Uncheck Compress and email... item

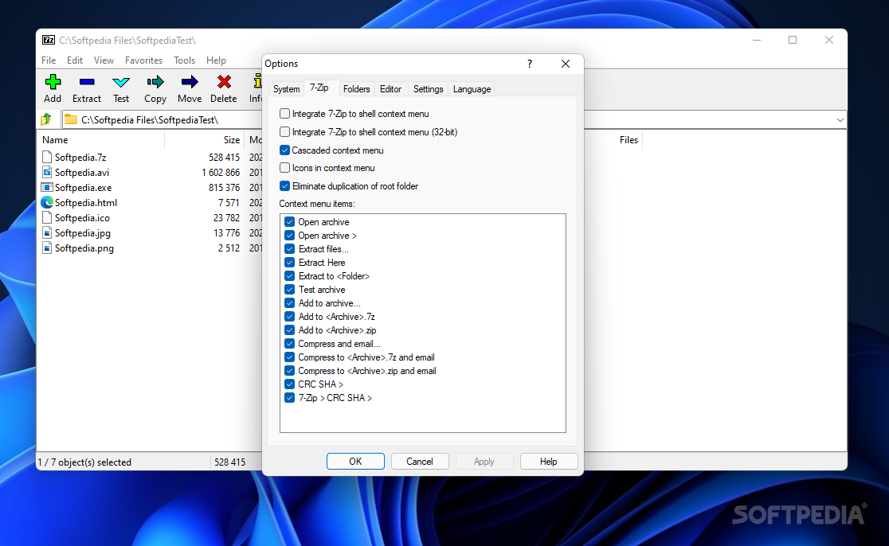(x=290, y=344)
